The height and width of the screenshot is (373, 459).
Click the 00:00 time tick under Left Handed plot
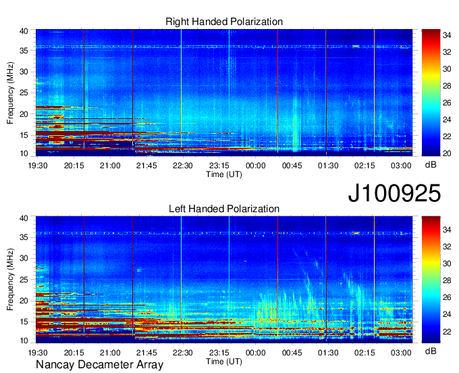pos(256,353)
